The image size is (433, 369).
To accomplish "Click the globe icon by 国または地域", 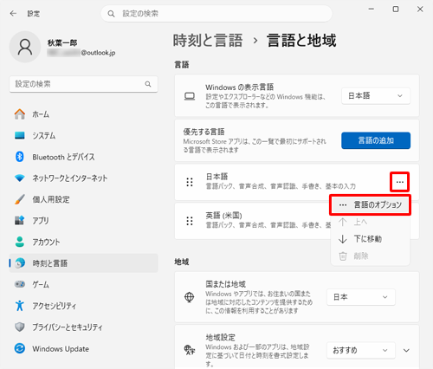I will (190, 297).
